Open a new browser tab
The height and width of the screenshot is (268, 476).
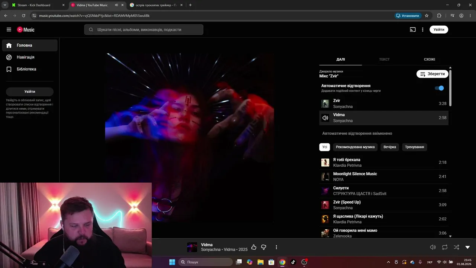[190, 5]
